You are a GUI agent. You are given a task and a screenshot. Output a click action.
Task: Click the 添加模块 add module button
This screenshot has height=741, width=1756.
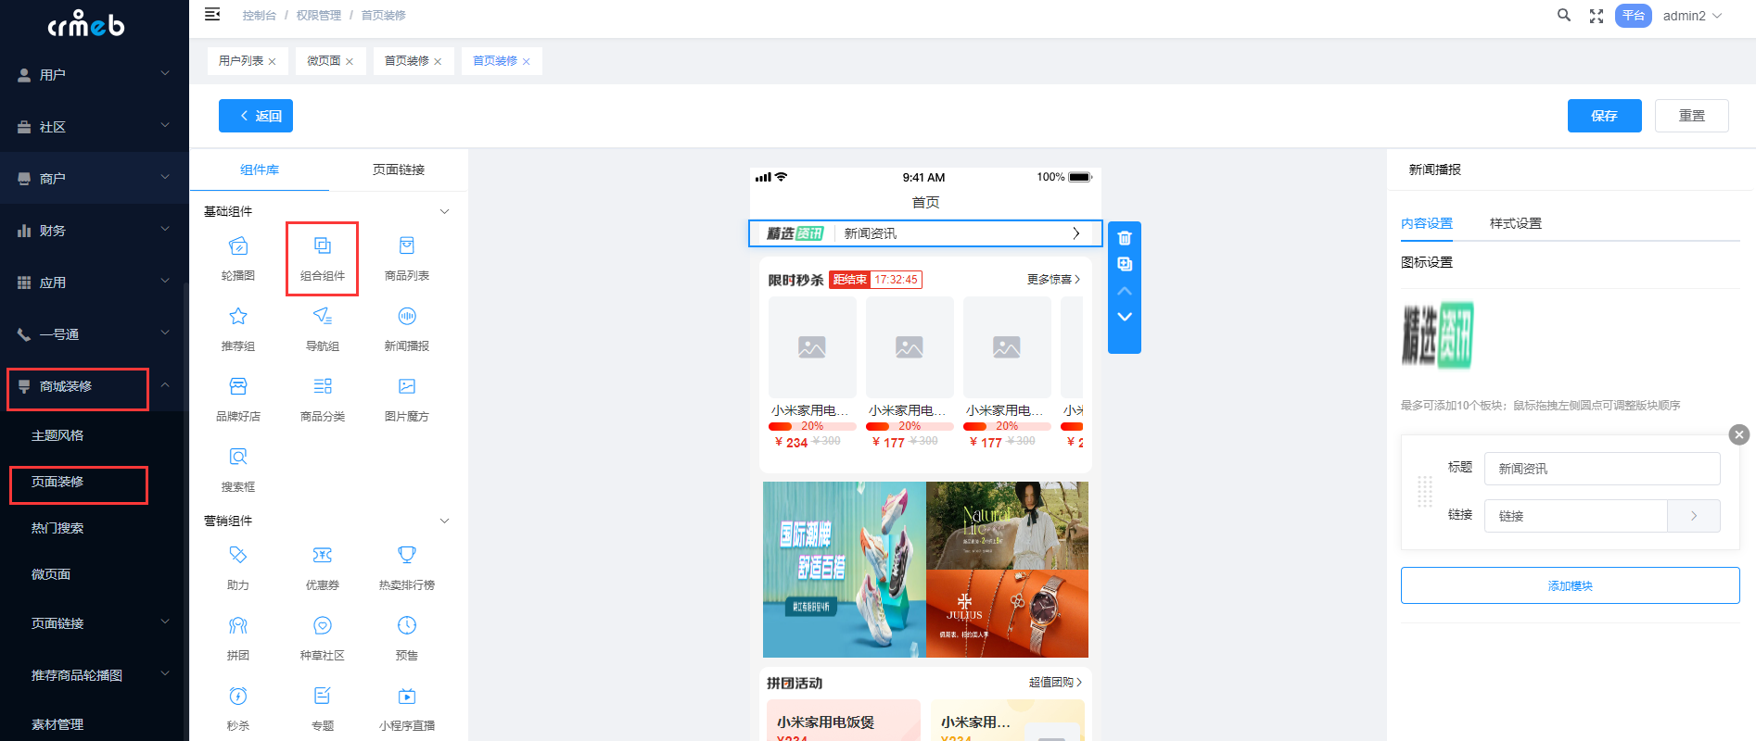pyautogui.click(x=1570, y=585)
